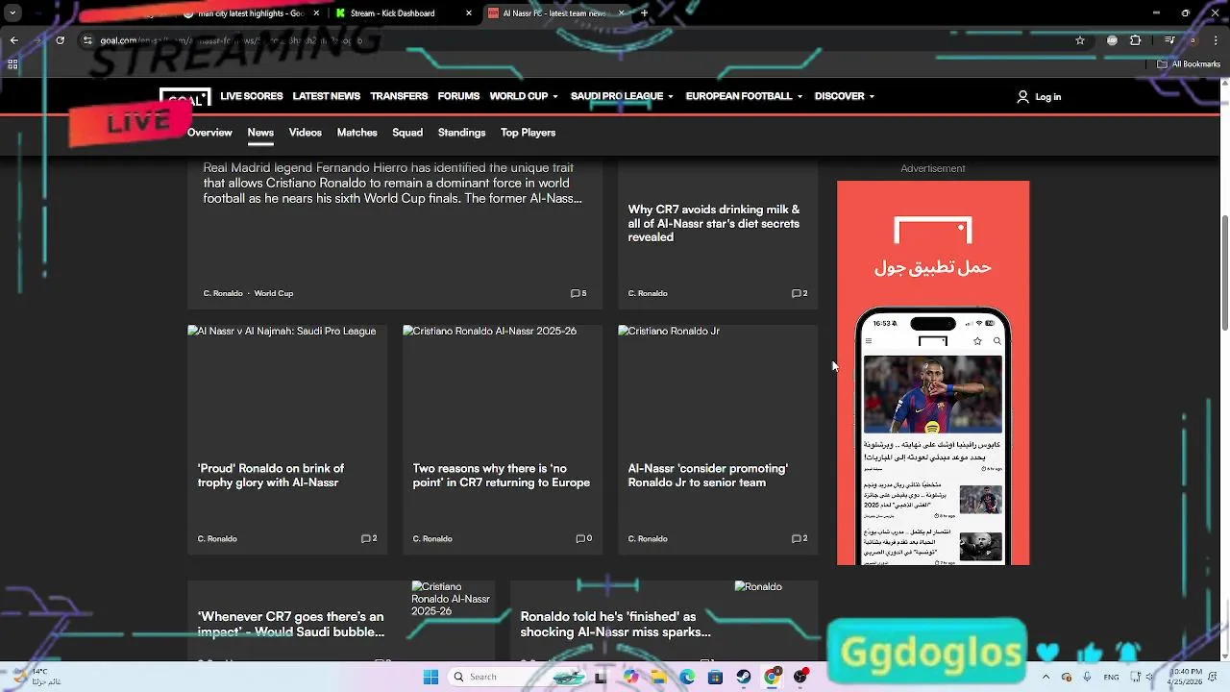Open TRANSFERS in the top navigation
Screen dimensions: 1230x692
(399, 96)
